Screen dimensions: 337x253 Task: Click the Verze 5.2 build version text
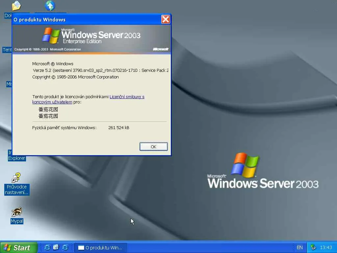101,70
